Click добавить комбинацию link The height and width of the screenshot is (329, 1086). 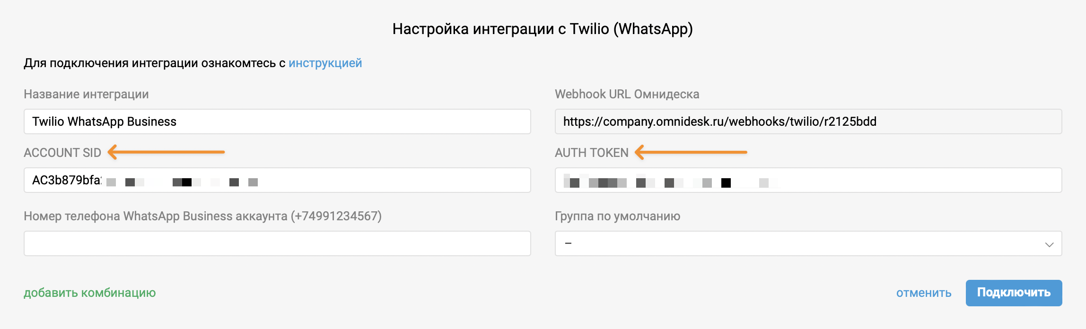tap(90, 293)
